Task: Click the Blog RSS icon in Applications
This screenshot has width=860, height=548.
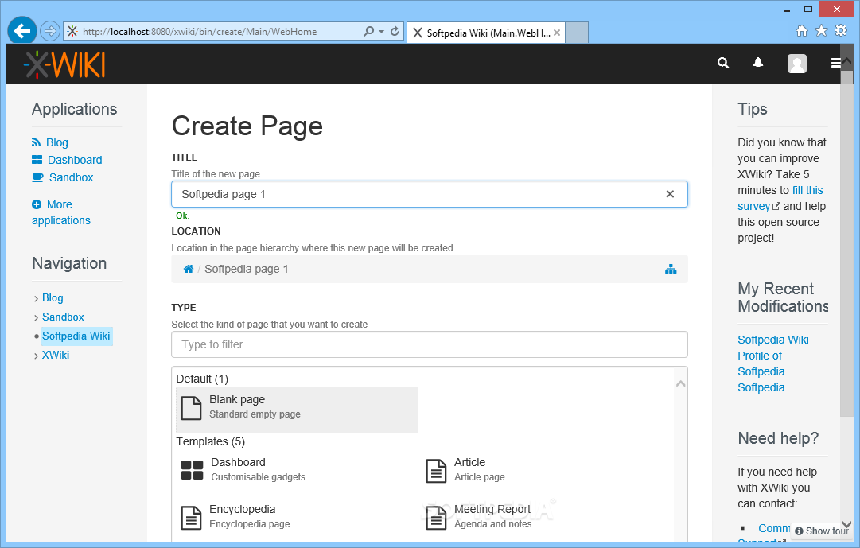Action: pos(37,142)
